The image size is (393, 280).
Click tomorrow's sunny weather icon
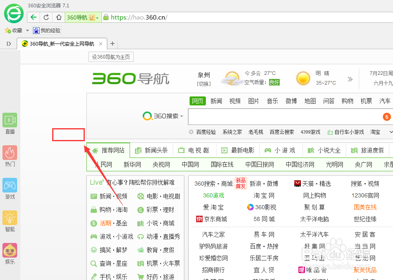point(303,78)
